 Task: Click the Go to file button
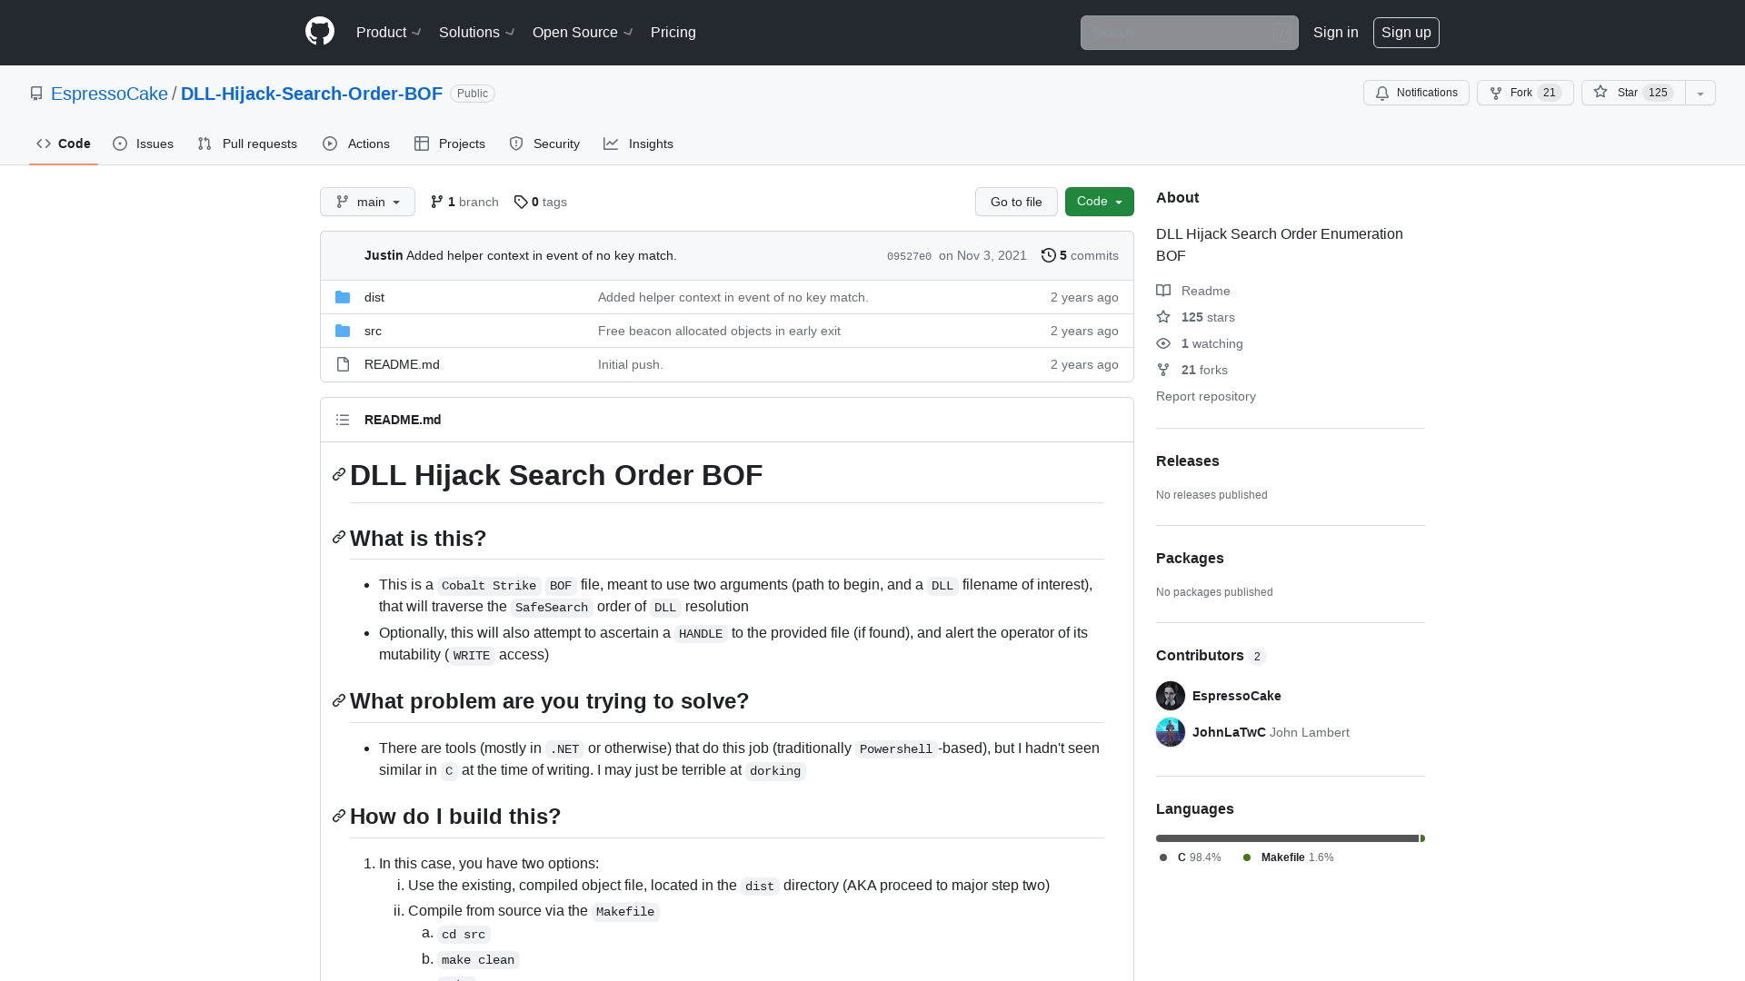(1016, 202)
